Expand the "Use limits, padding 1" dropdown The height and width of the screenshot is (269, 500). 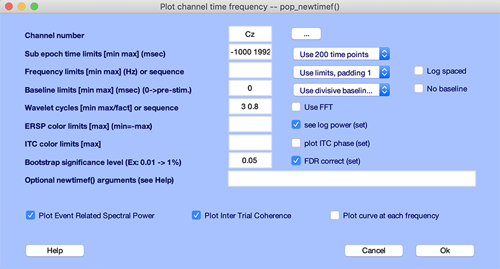341,72
